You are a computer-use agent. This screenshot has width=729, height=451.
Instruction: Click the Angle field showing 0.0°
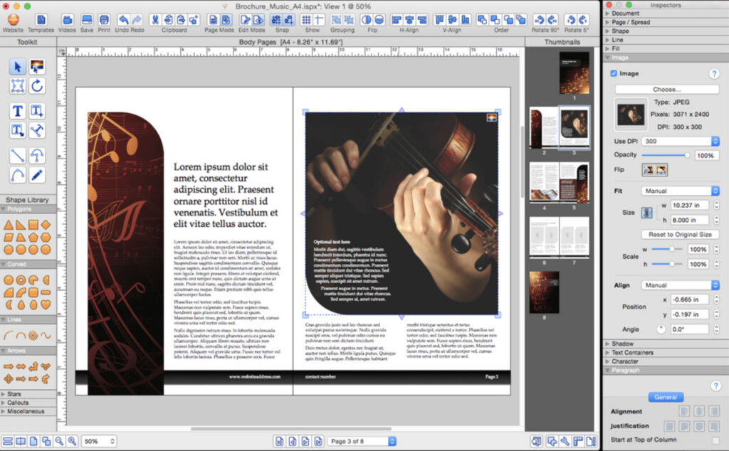click(x=689, y=329)
